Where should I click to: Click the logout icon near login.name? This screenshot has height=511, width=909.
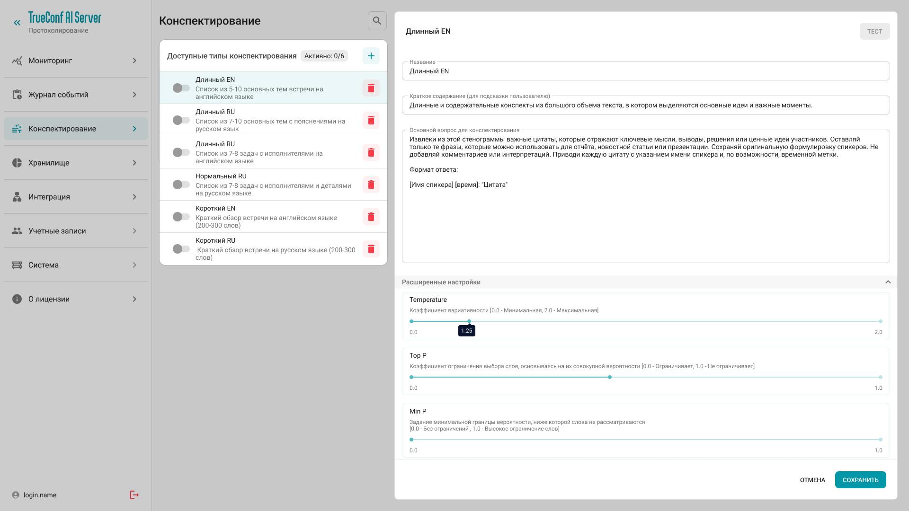pos(134,495)
